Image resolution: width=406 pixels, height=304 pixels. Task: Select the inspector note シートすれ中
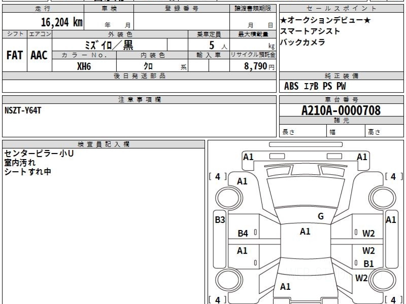28,172
